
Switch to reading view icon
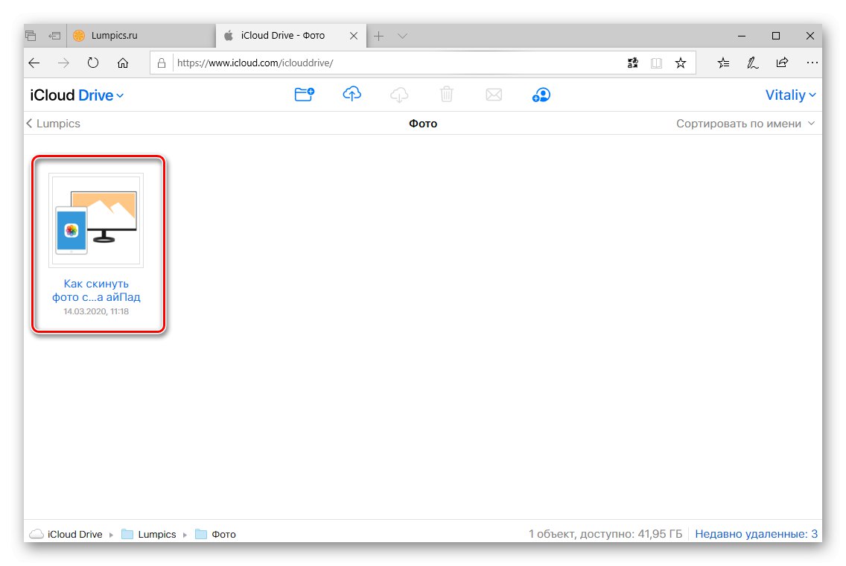coord(656,63)
